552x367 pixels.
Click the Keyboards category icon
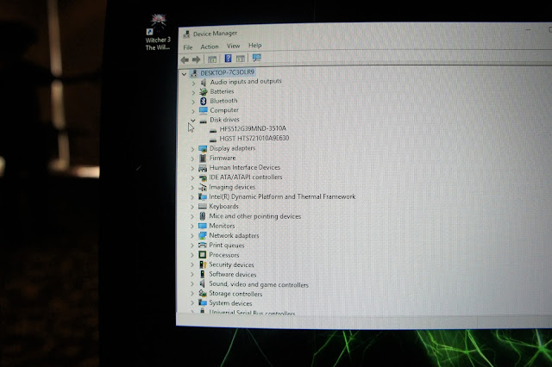coord(203,207)
